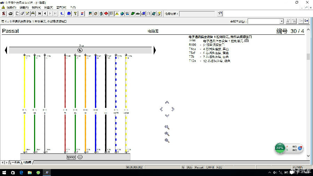Image resolution: width=313 pixels, height=176 pixels.
Task: Click the blue return arrow toolbar icon
Action: (x=62, y=14)
